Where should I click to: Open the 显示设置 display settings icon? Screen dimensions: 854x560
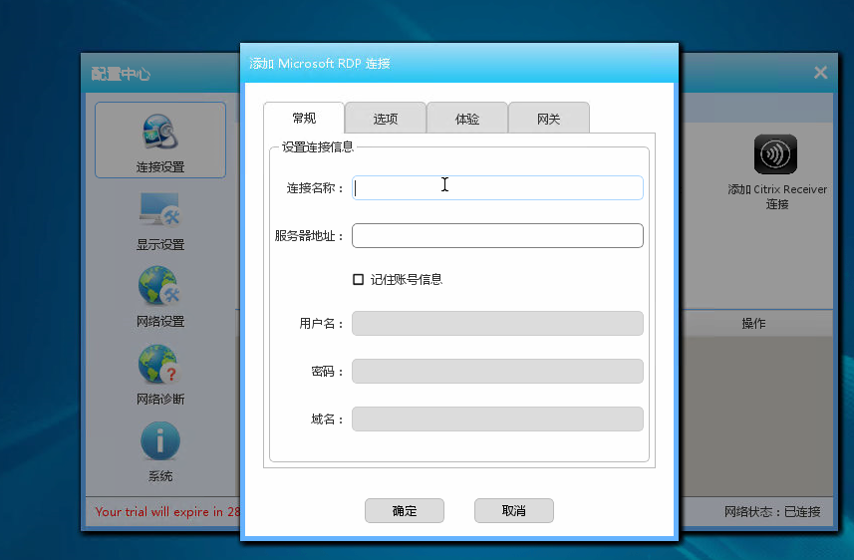click(x=159, y=217)
